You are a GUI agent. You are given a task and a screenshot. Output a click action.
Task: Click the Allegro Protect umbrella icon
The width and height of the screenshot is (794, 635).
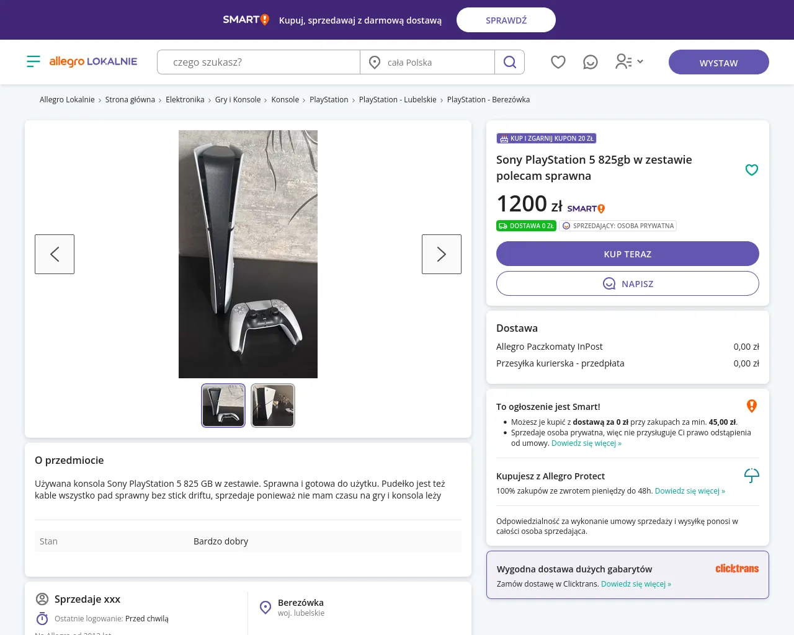tap(752, 476)
